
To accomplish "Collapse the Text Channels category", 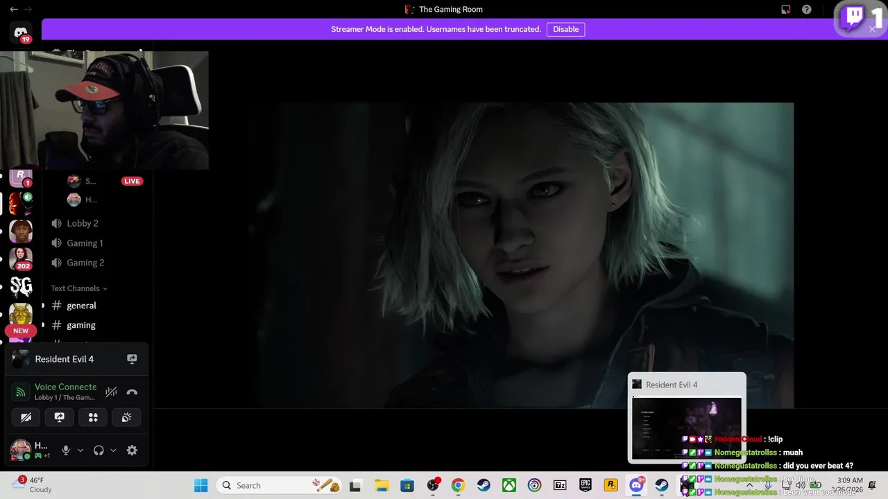I will 78,288.
